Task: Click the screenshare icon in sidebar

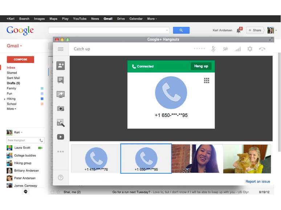Action: click(61, 94)
